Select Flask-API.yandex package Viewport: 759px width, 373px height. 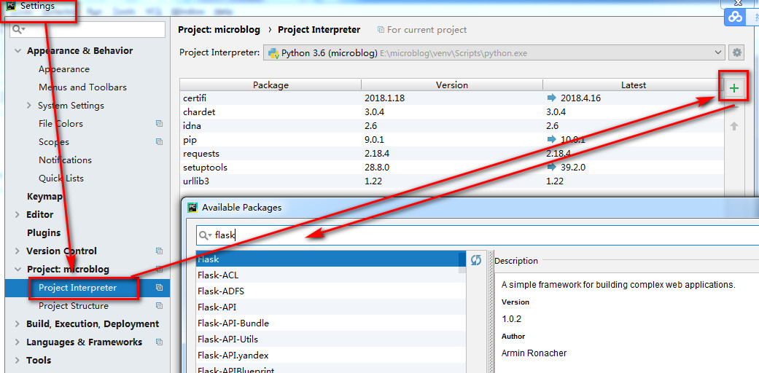coord(330,355)
